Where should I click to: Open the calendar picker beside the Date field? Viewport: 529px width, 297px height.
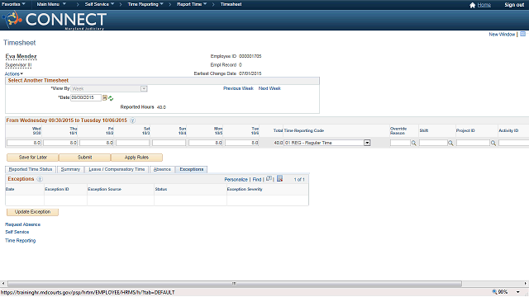tap(105, 98)
